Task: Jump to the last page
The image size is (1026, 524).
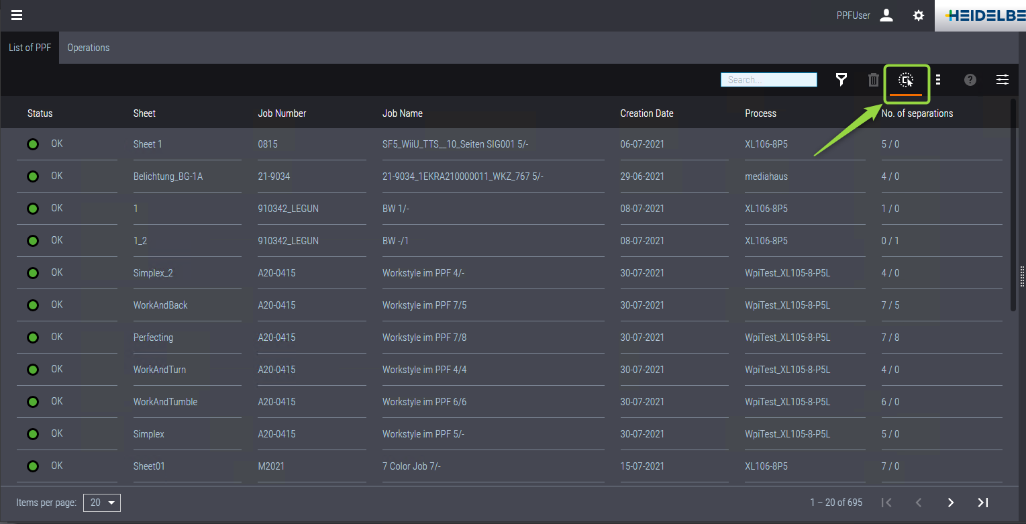Action: point(982,503)
